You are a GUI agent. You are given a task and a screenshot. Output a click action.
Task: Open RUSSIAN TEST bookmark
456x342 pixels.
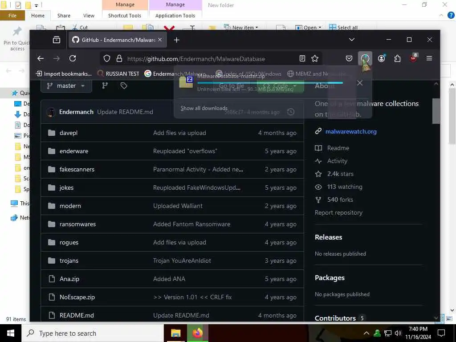tap(118, 74)
